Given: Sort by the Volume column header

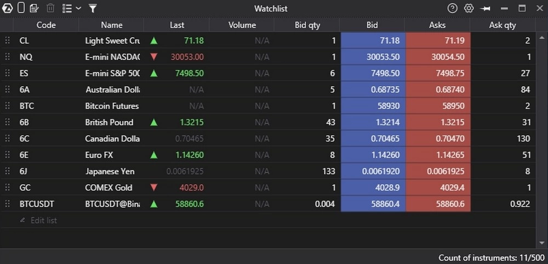Looking at the screenshot, I should tap(242, 25).
